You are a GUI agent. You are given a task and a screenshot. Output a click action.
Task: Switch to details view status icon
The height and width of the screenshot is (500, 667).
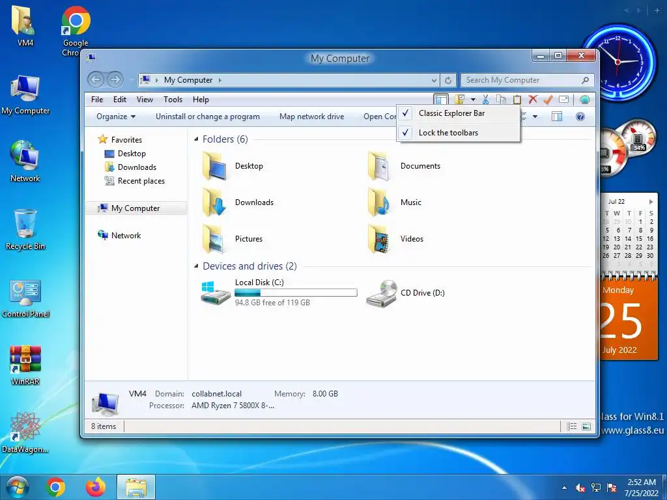click(572, 426)
